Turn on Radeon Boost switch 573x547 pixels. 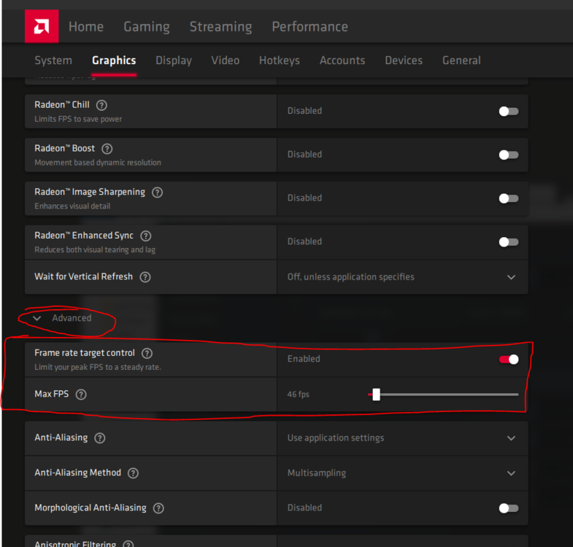(509, 155)
